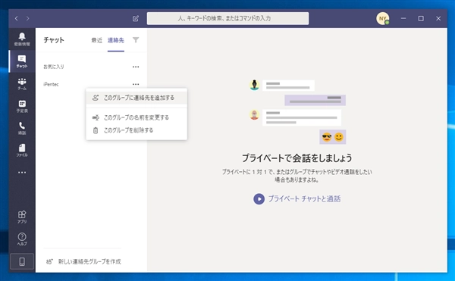Click 新しい連絡先グループを作成 button
This screenshot has height=281, width=455.
(83, 261)
